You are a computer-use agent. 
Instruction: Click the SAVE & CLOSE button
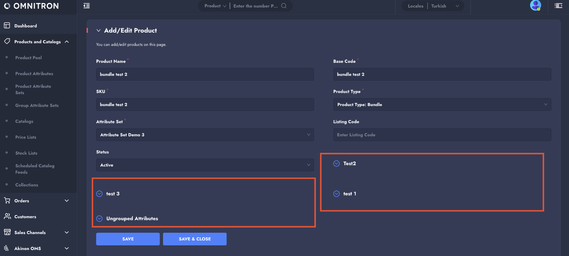(195, 239)
